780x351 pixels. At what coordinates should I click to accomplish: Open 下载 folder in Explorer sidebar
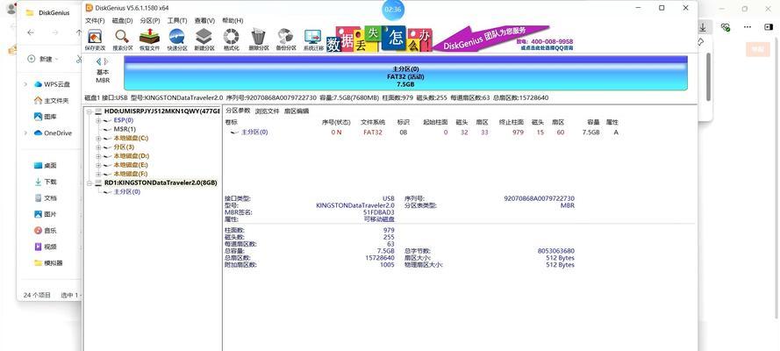(46, 182)
